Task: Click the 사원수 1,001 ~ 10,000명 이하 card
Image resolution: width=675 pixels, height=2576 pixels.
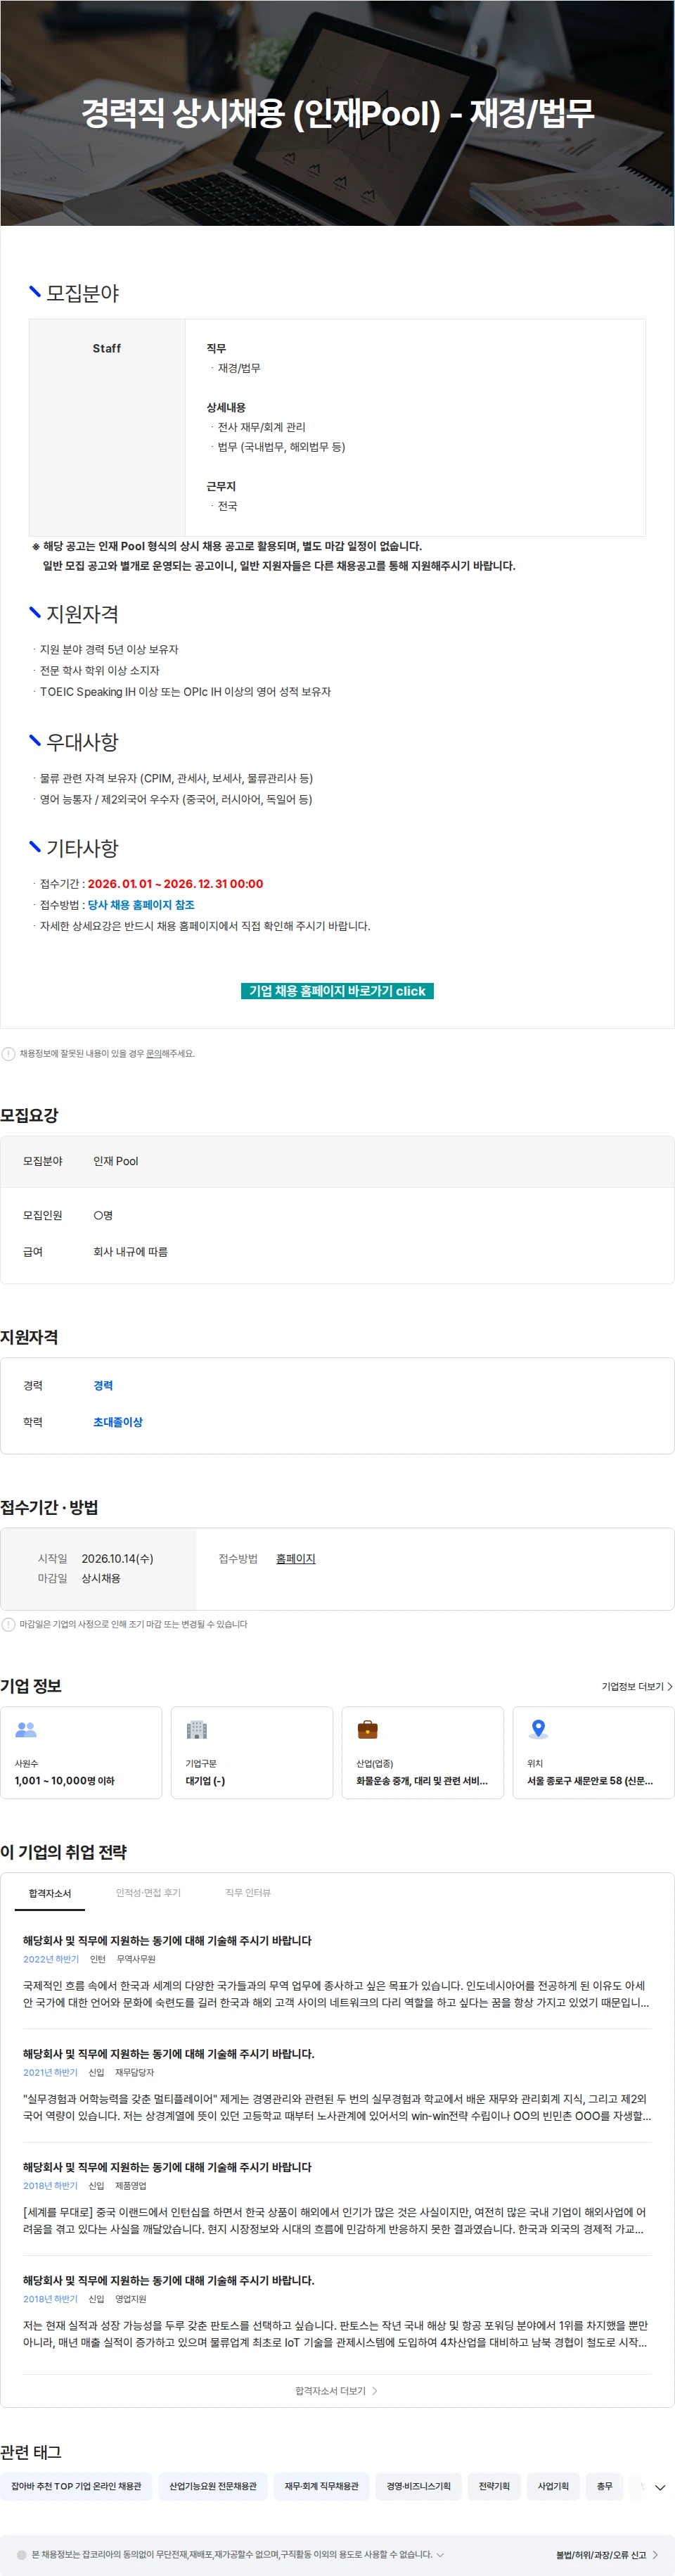Action: [81, 1752]
